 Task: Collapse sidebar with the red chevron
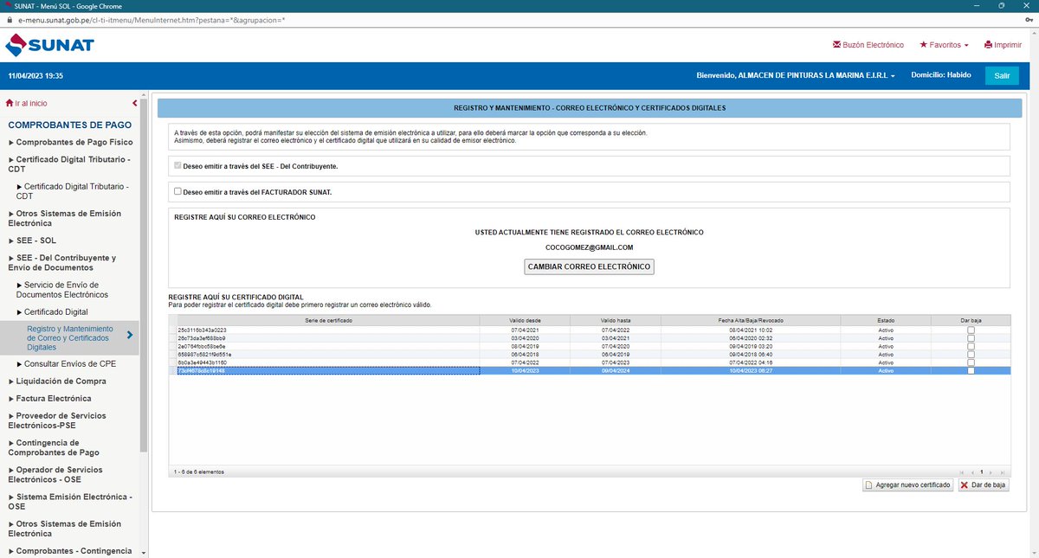pyautogui.click(x=134, y=103)
